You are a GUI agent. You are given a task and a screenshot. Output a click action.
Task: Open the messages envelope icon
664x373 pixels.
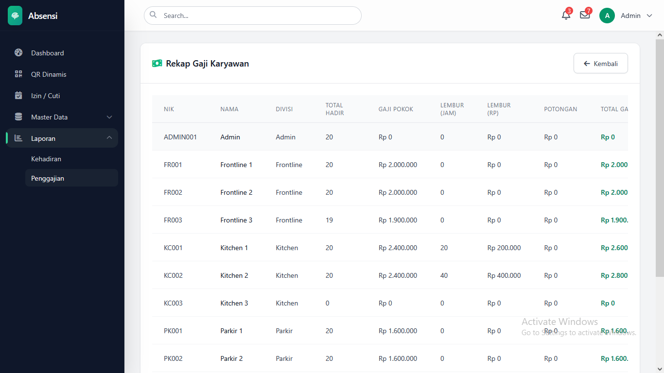[x=585, y=15]
